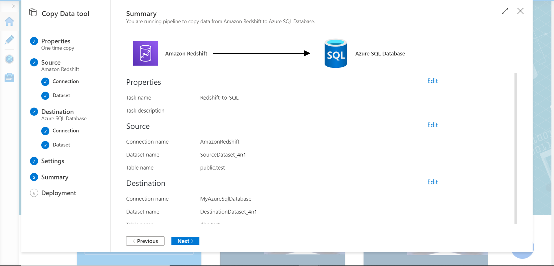The height and width of the screenshot is (266, 554).
Task: Click the Deployment step number 6 badge
Action: click(x=34, y=193)
